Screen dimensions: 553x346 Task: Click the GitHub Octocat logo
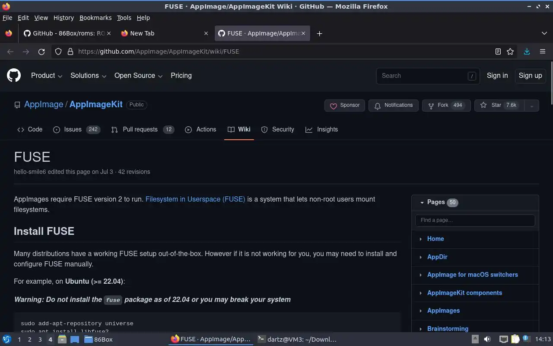point(14,76)
